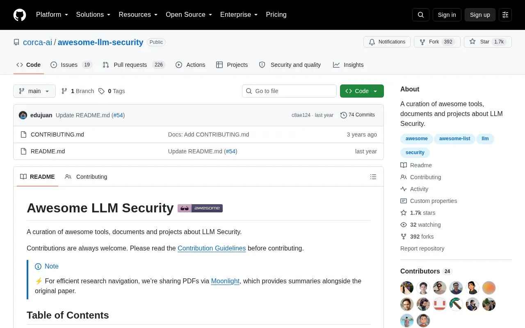Click the awesome topic tag
The height and width of the screenshot is (328, 525).
[x=417, y=139]
